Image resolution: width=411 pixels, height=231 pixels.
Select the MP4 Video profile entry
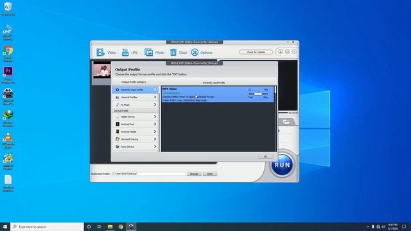click(218, 94)
